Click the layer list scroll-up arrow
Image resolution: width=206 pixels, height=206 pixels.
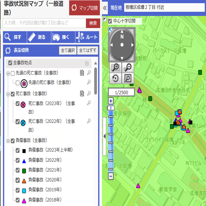pos(96,63)
